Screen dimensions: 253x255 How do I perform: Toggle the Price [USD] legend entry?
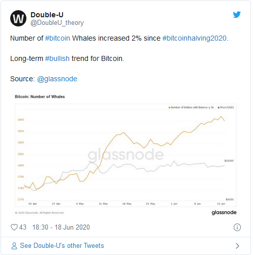tap(226, 107)
